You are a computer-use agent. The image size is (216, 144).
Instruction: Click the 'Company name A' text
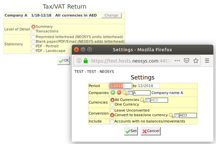tap(167, 93)
